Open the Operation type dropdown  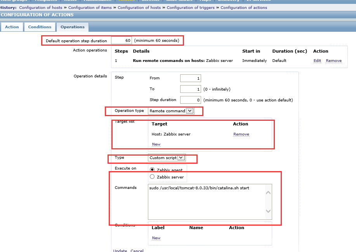point(171,111)
